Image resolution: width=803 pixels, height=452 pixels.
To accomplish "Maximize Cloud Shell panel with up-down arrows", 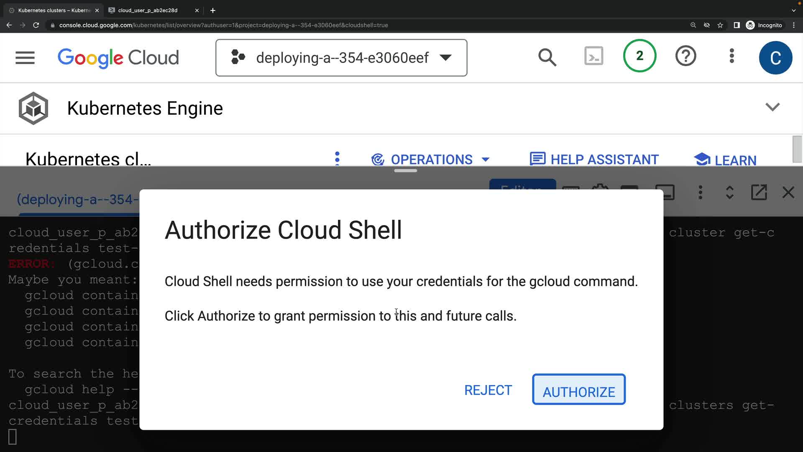I will click(x=729, y=193).
